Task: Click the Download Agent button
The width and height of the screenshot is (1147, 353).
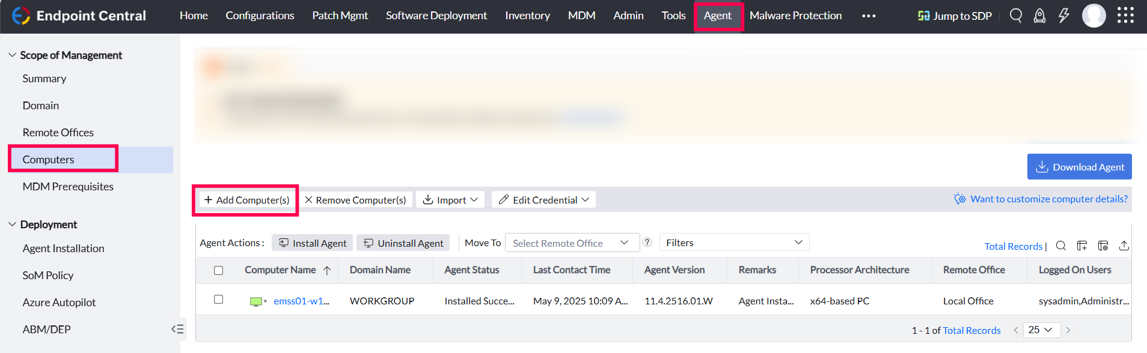Action: coord(1080,167)
